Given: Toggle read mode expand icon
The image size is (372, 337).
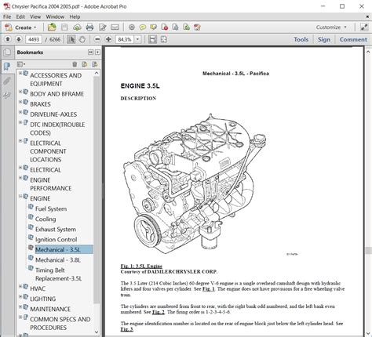Looking at the screenshot, I should (x=364, y=27).
